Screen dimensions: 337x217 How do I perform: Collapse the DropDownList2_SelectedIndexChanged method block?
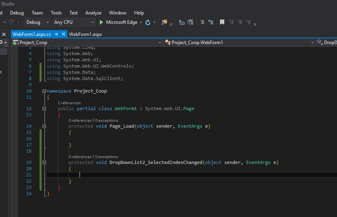click(x=44, y=163)
